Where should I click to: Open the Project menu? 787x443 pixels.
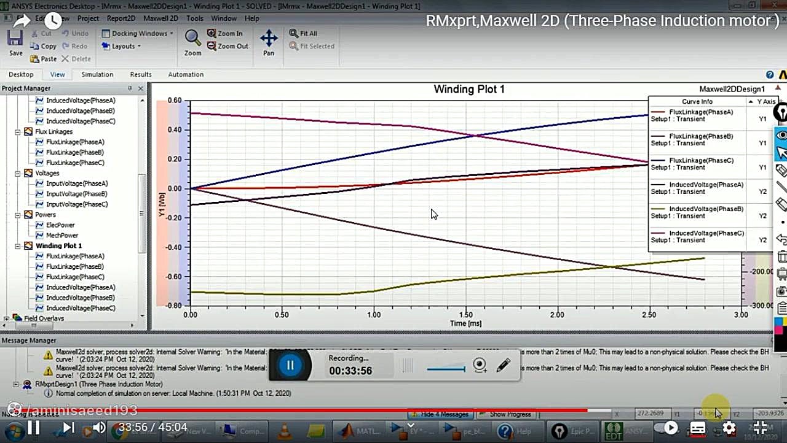[x=88, y=18]
